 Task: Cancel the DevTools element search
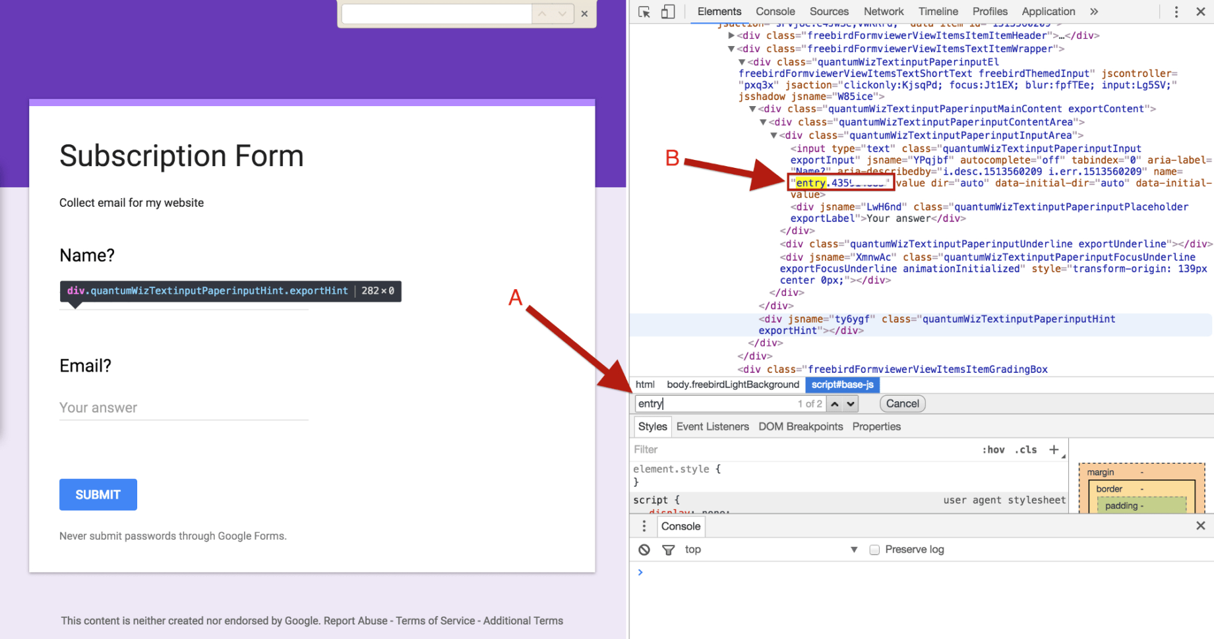coord(902,404)
